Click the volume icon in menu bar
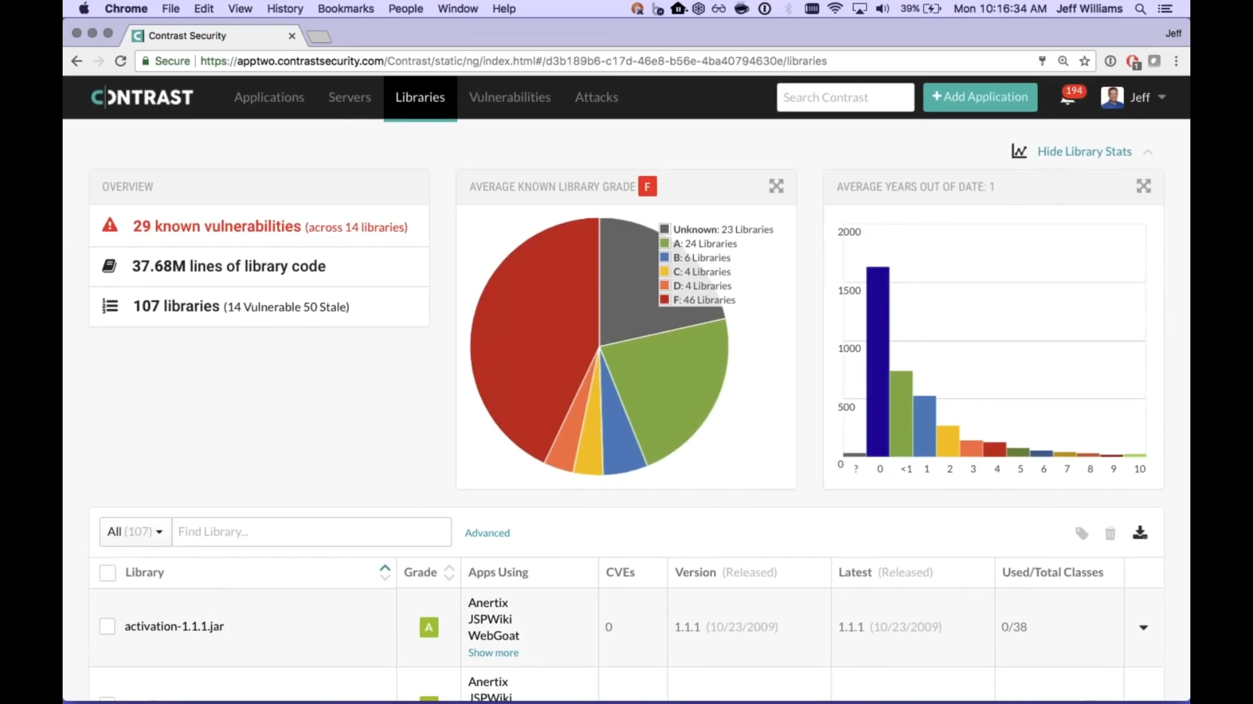 pos(882,9)
